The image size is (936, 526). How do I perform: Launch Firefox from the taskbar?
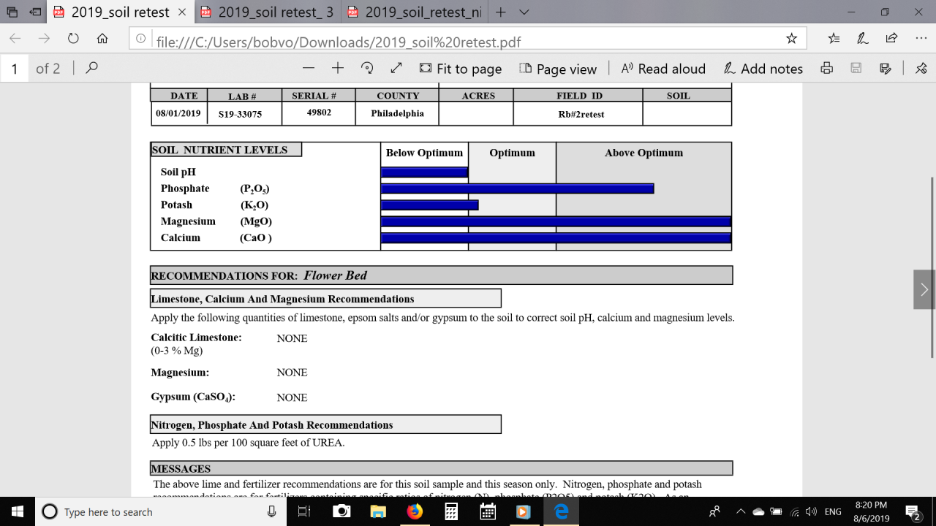pos(415,512)
